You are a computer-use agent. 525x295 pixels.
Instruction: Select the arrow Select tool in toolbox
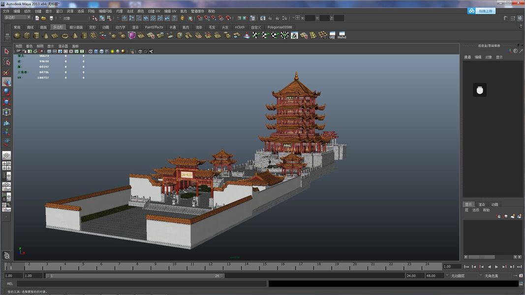point(6,51)
